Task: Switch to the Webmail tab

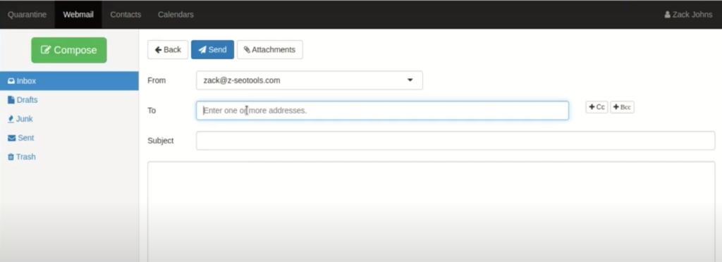Action: pos(79,15)
